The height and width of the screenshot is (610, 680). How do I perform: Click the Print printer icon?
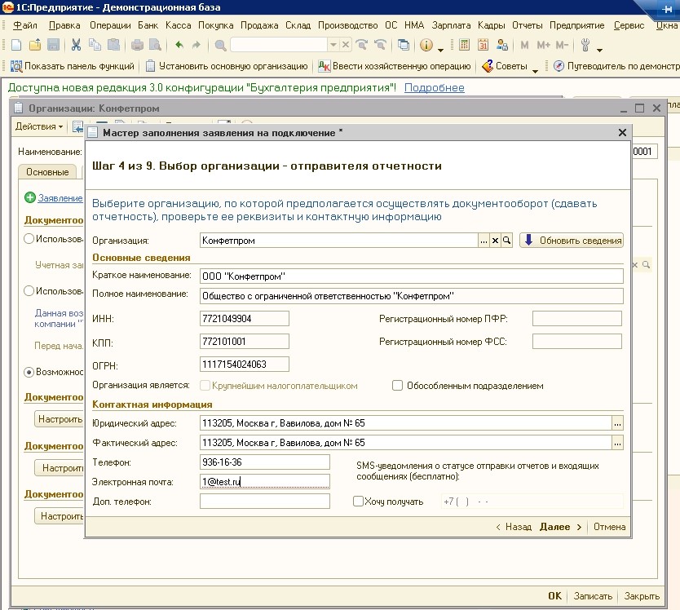(137, 45)
